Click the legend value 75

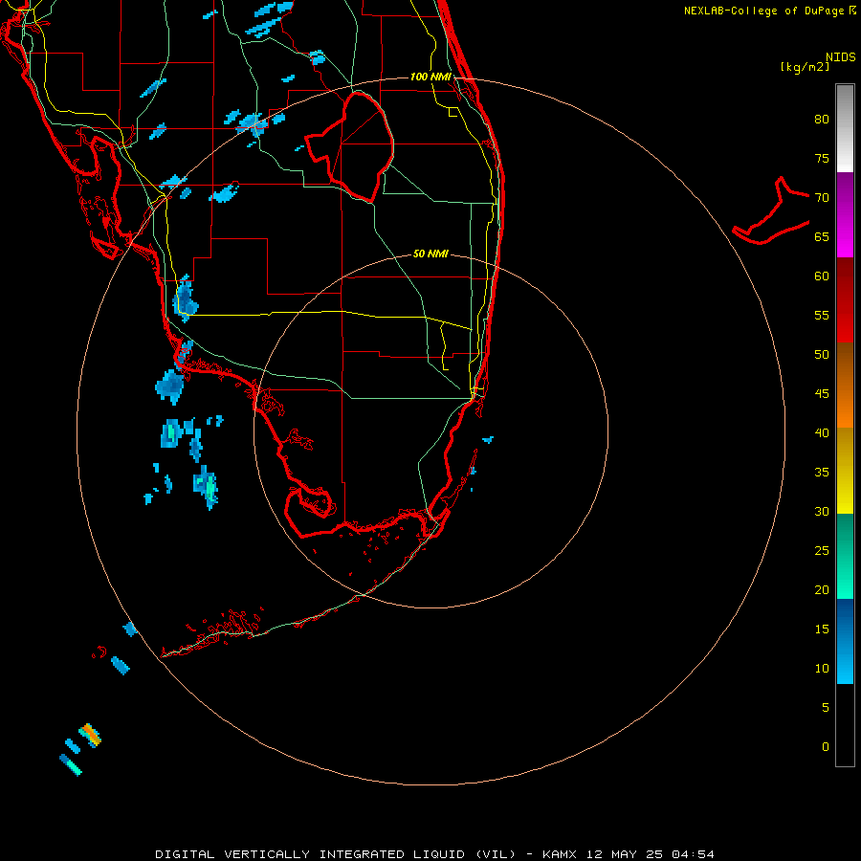coord(822,159)
